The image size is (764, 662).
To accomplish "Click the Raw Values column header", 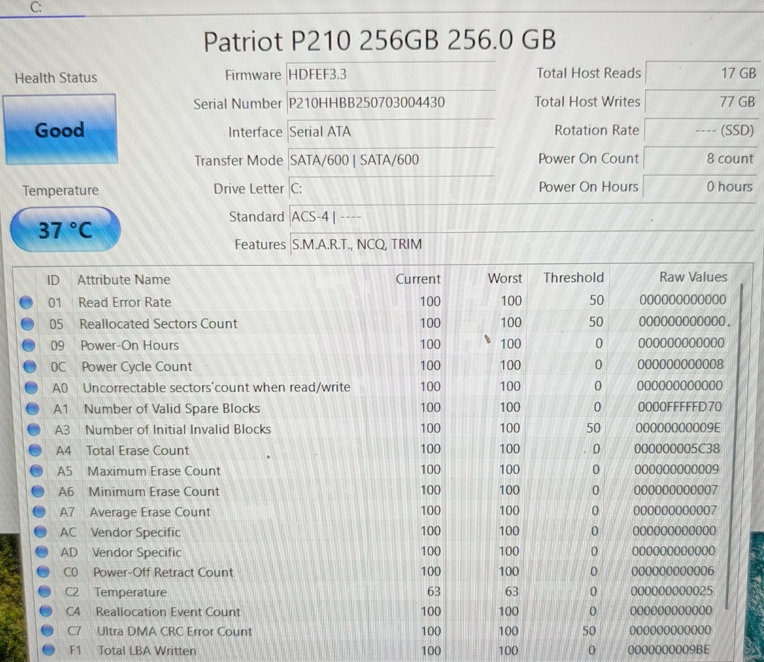I will [x=693, y=277].
